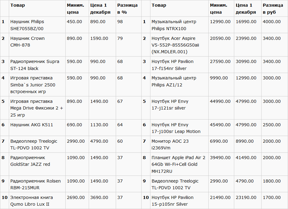Select 'Радиоприемник GoldStar JAZZ red' cell
Viewport: 288px width, 209px height.
tap(37, 164)
